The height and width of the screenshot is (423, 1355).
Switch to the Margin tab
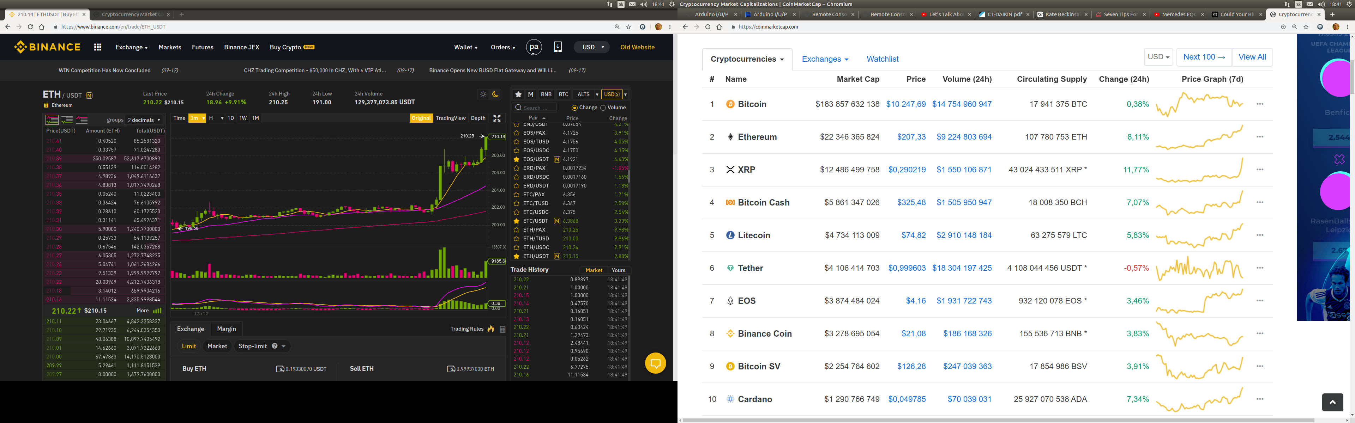[226, 329]
